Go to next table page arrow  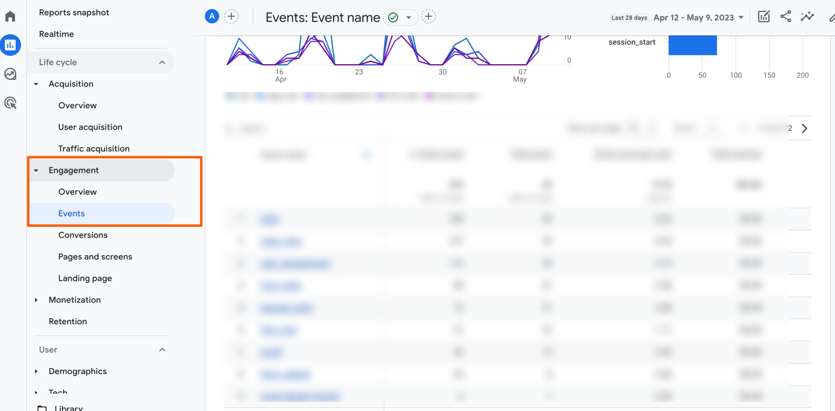(804, 128)
